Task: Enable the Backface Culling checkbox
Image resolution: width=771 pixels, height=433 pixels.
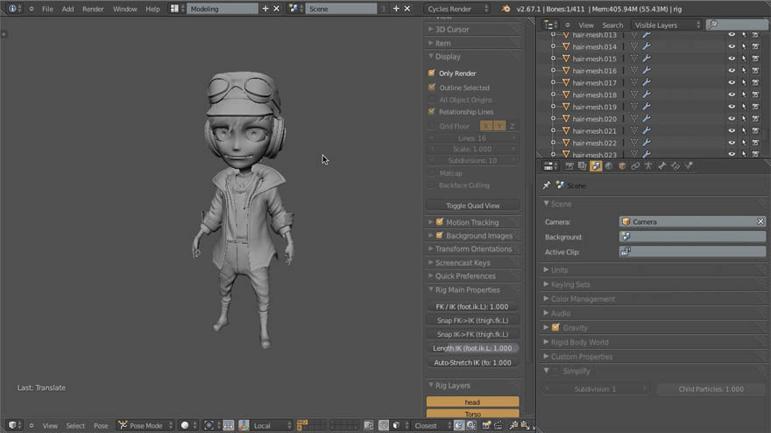Action: [432, 185]
